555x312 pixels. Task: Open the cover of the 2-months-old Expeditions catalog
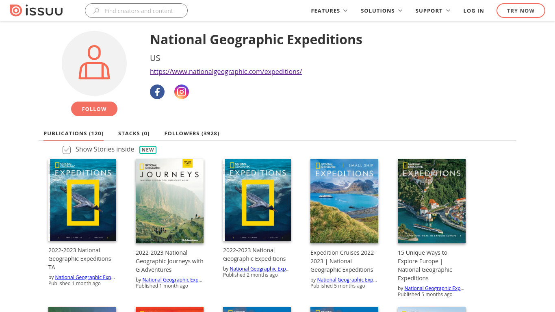pyautogui.click(x=257, y=200)
